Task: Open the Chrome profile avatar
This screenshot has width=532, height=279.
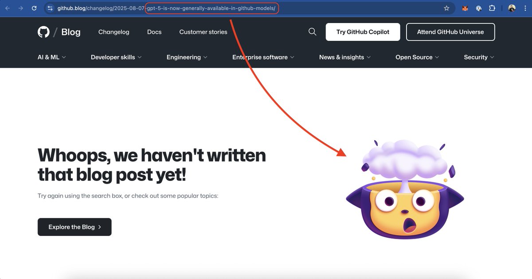Action: point(512,8)
